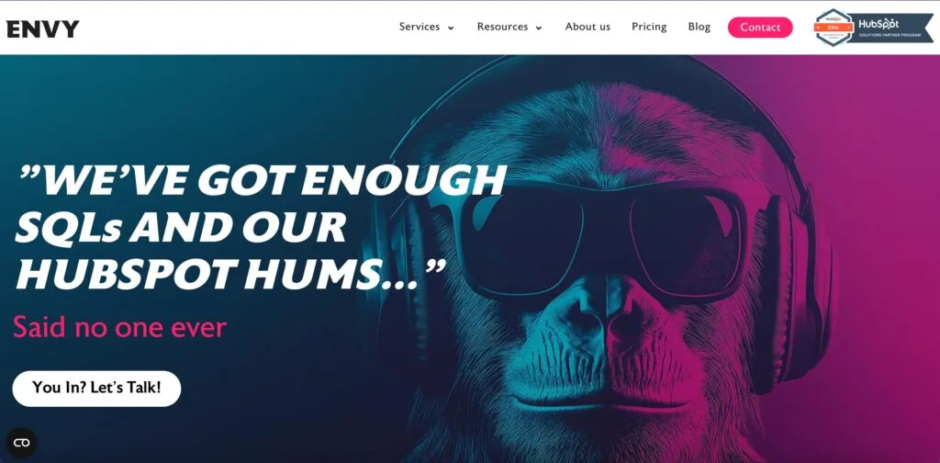Open the Resources menu
This screenshot has height=463, width=940.
502,27
